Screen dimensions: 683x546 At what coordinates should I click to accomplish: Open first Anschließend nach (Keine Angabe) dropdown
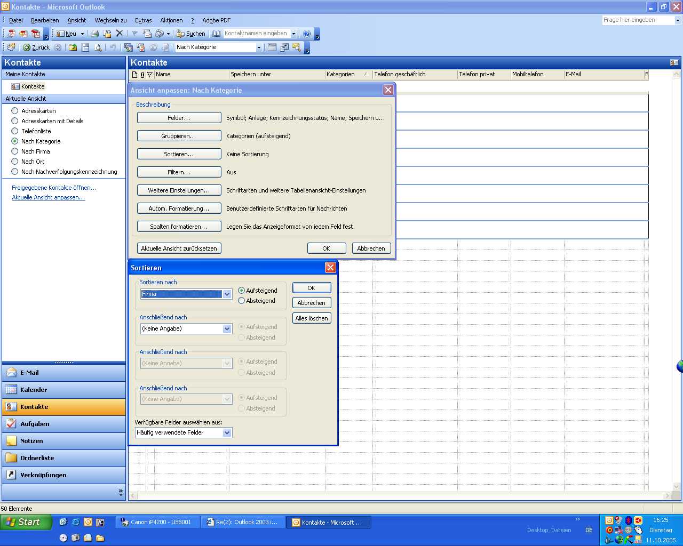[227, 329]
